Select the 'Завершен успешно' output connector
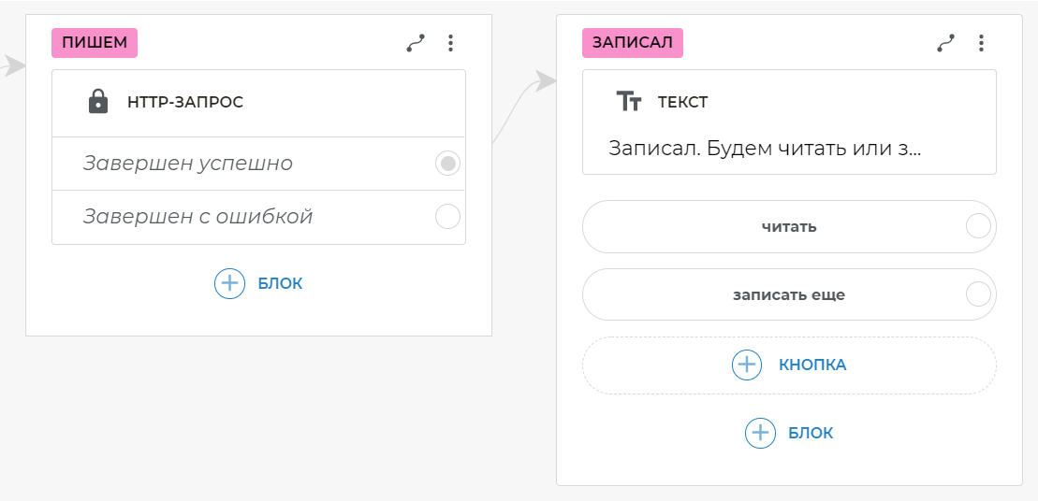The image size is (1038, 501). [448, 164]
